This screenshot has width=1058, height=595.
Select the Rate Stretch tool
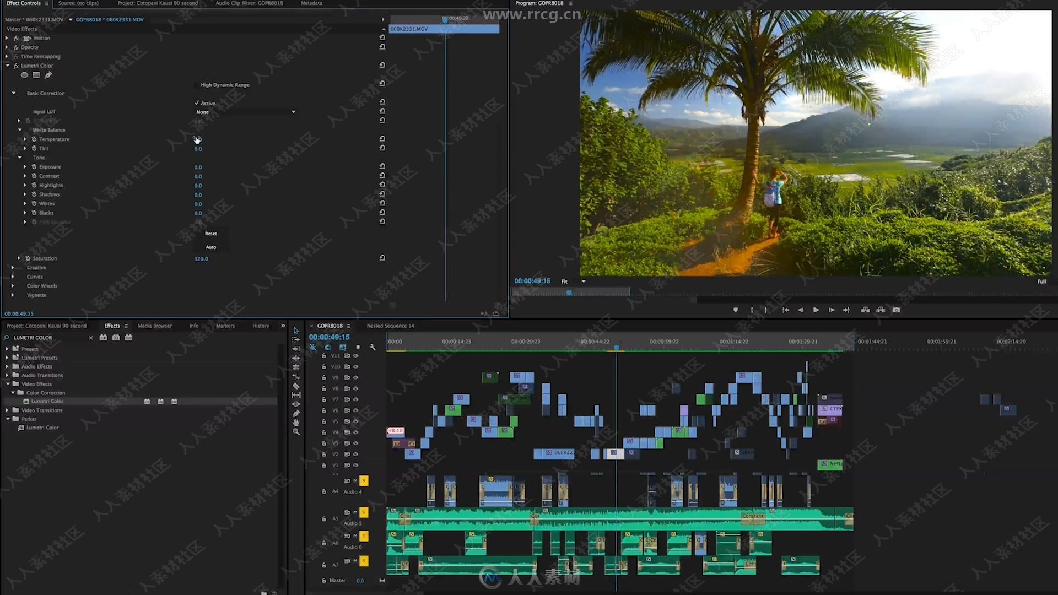[296, 376]
